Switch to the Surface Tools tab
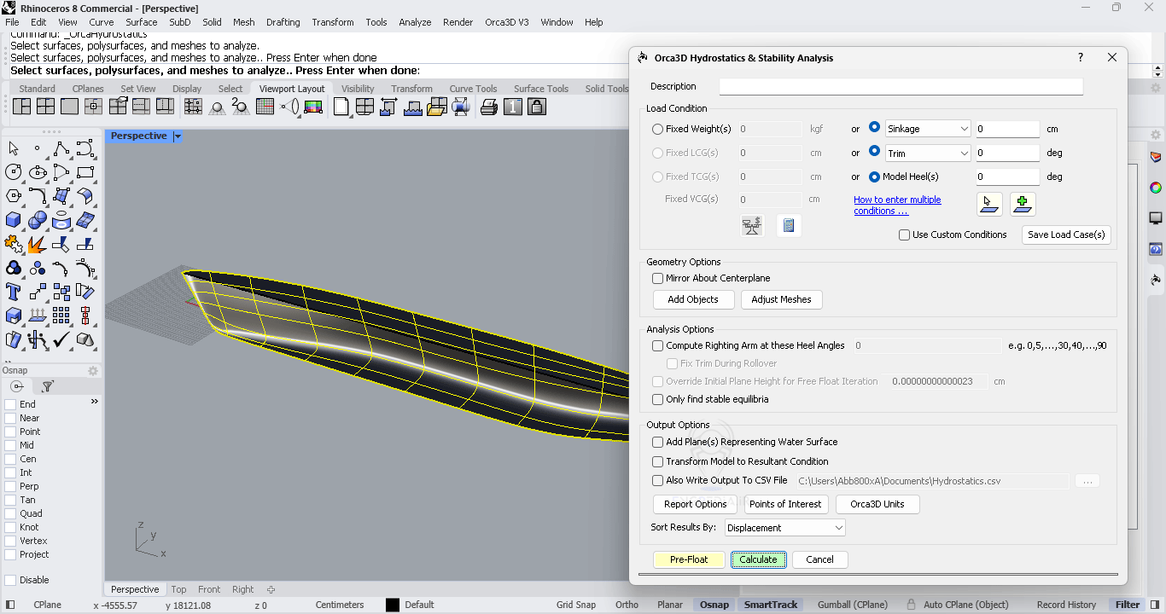Screen dimensions: 1166x614 coord(540,89)
